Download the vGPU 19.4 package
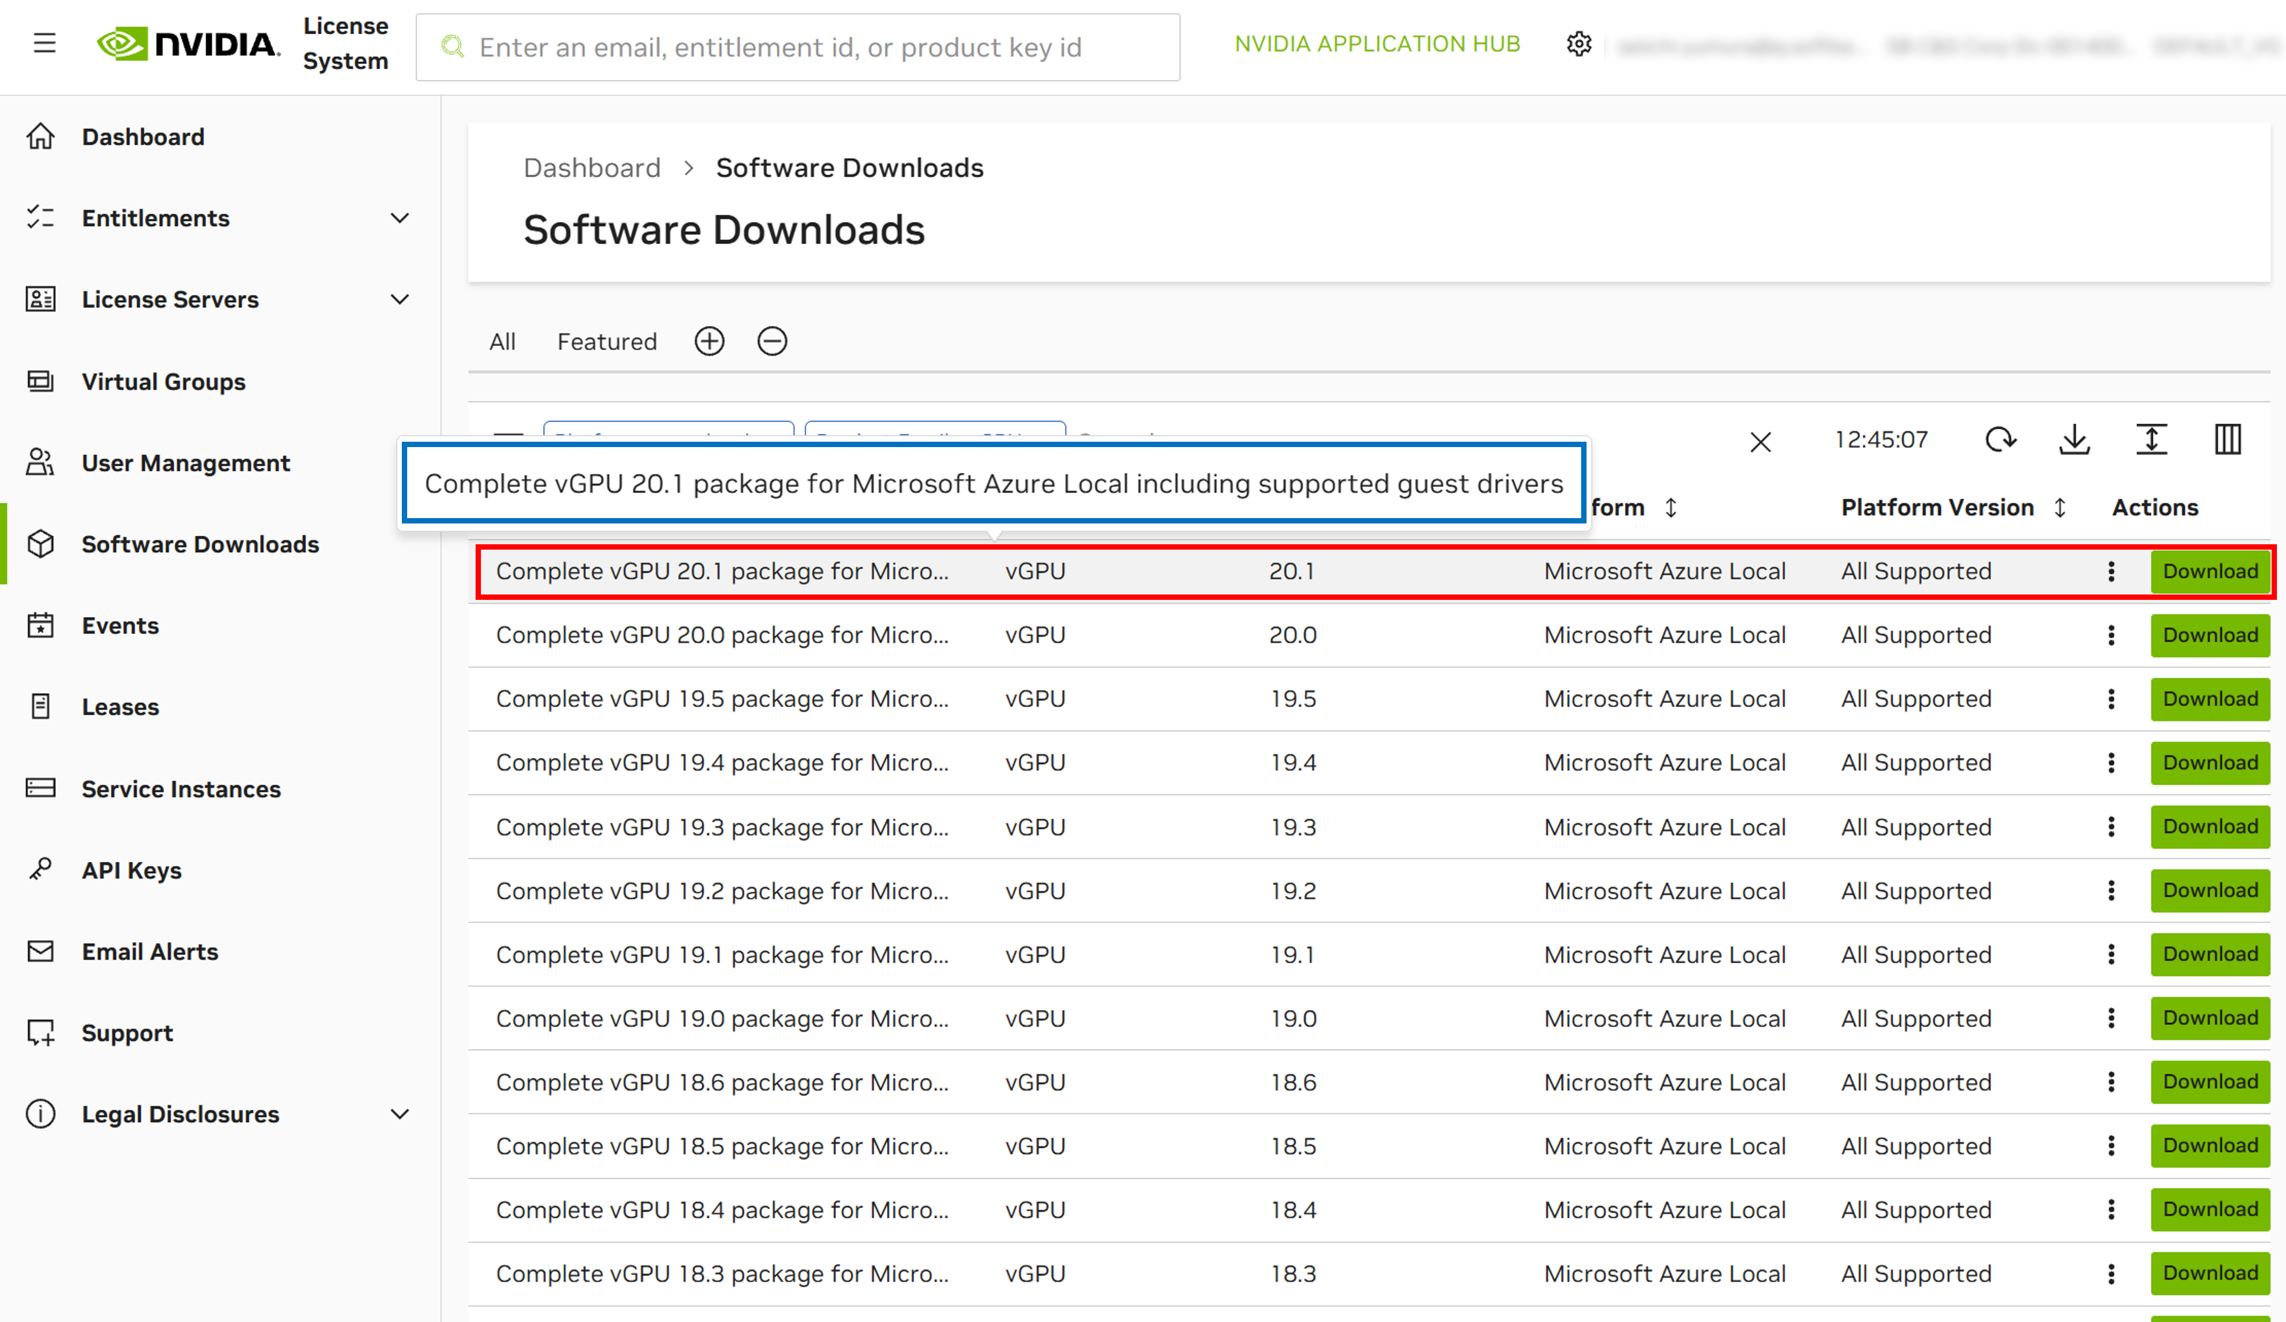Screen dimensions: 2286x1322 [2210, 763]
